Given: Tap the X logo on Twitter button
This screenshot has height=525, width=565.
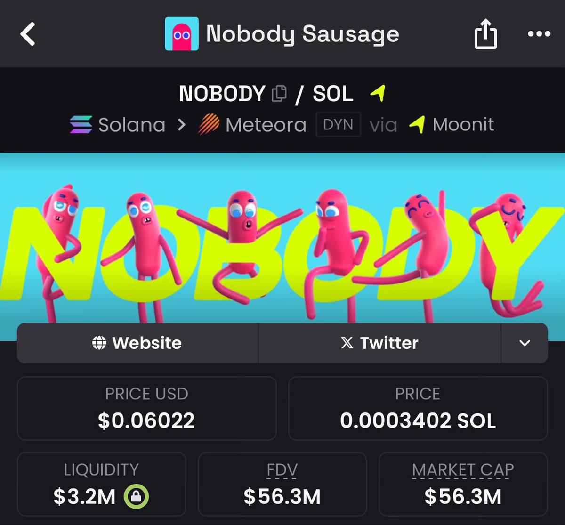Looking at the screenshot, I should pyautogui.click(x=347, y=343).
